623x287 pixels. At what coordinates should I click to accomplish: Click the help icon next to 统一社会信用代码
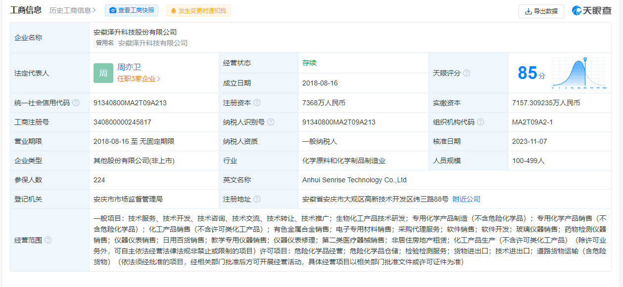click(x=76, y=103)
